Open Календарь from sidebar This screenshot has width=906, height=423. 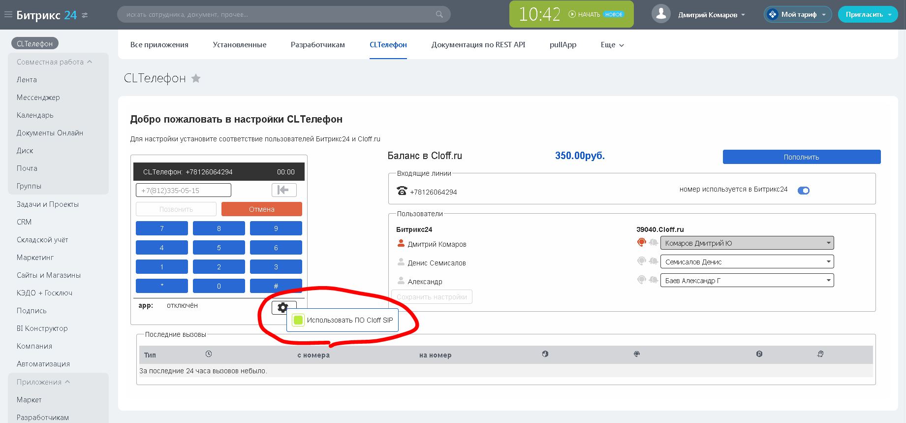[x=35, y=115]
